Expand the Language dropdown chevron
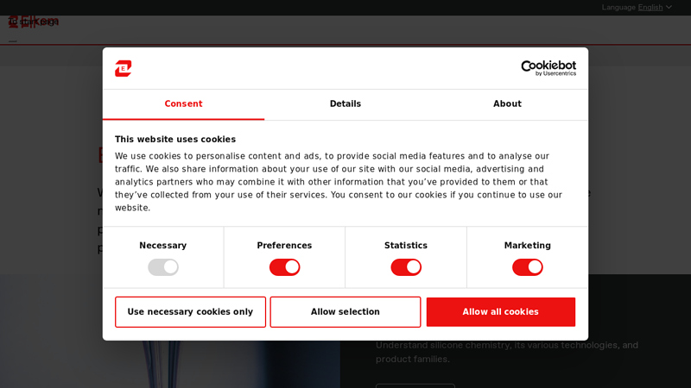This screenshot has width=691, height=388. pyautogui.click(x=669, y=7)
